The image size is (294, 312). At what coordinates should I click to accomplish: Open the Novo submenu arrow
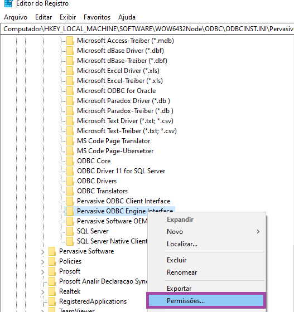(x=258, y=232)
